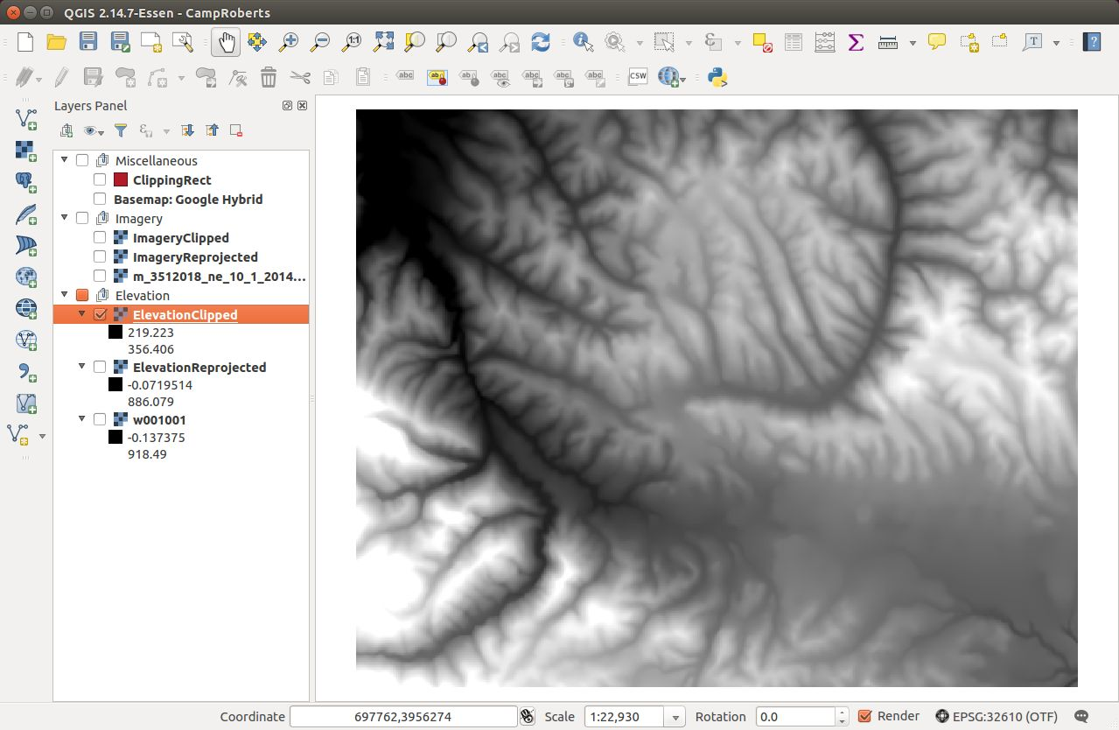Remove the selected layer or group
The image size is (1119, 730).
coord(236,130)
